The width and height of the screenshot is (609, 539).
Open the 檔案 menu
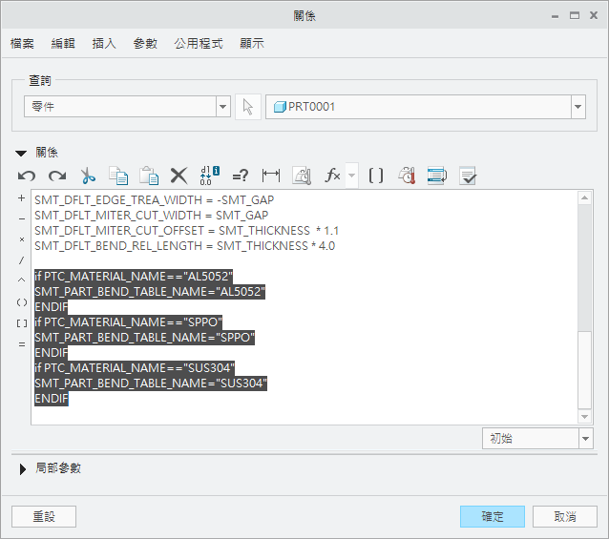(23, 44)
